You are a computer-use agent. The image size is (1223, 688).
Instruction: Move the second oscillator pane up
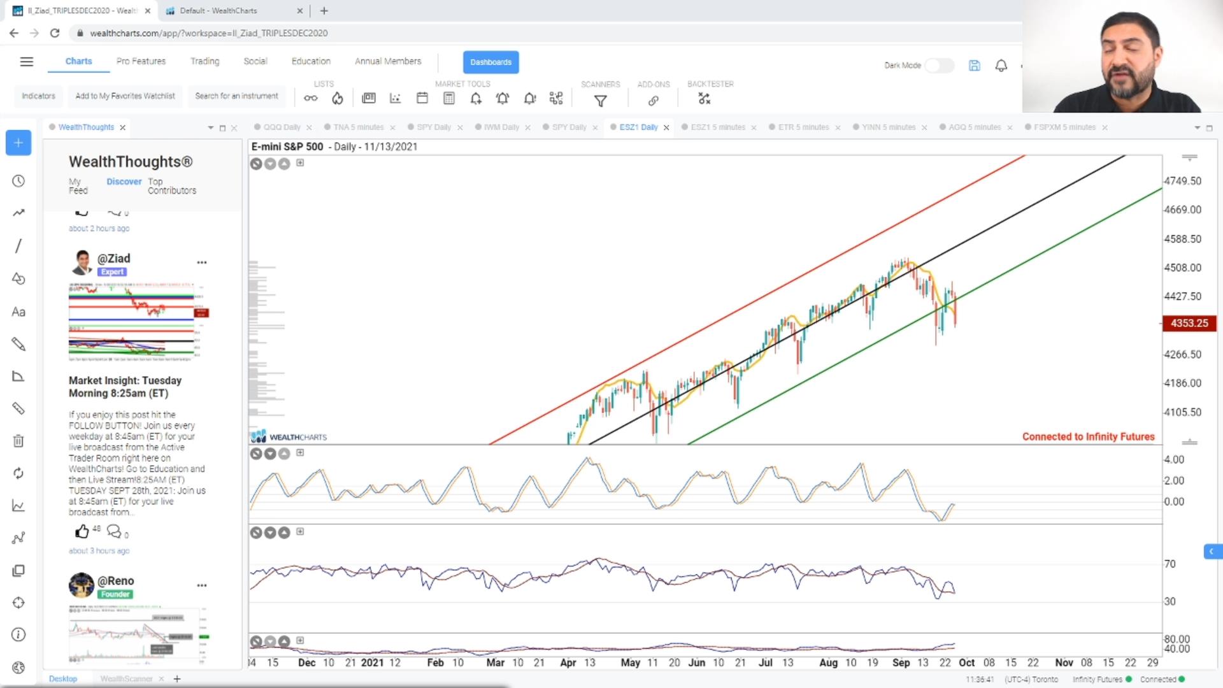[x=284, y=533]
